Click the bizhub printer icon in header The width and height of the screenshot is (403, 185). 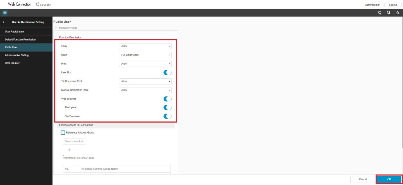(x=37, y=5)
